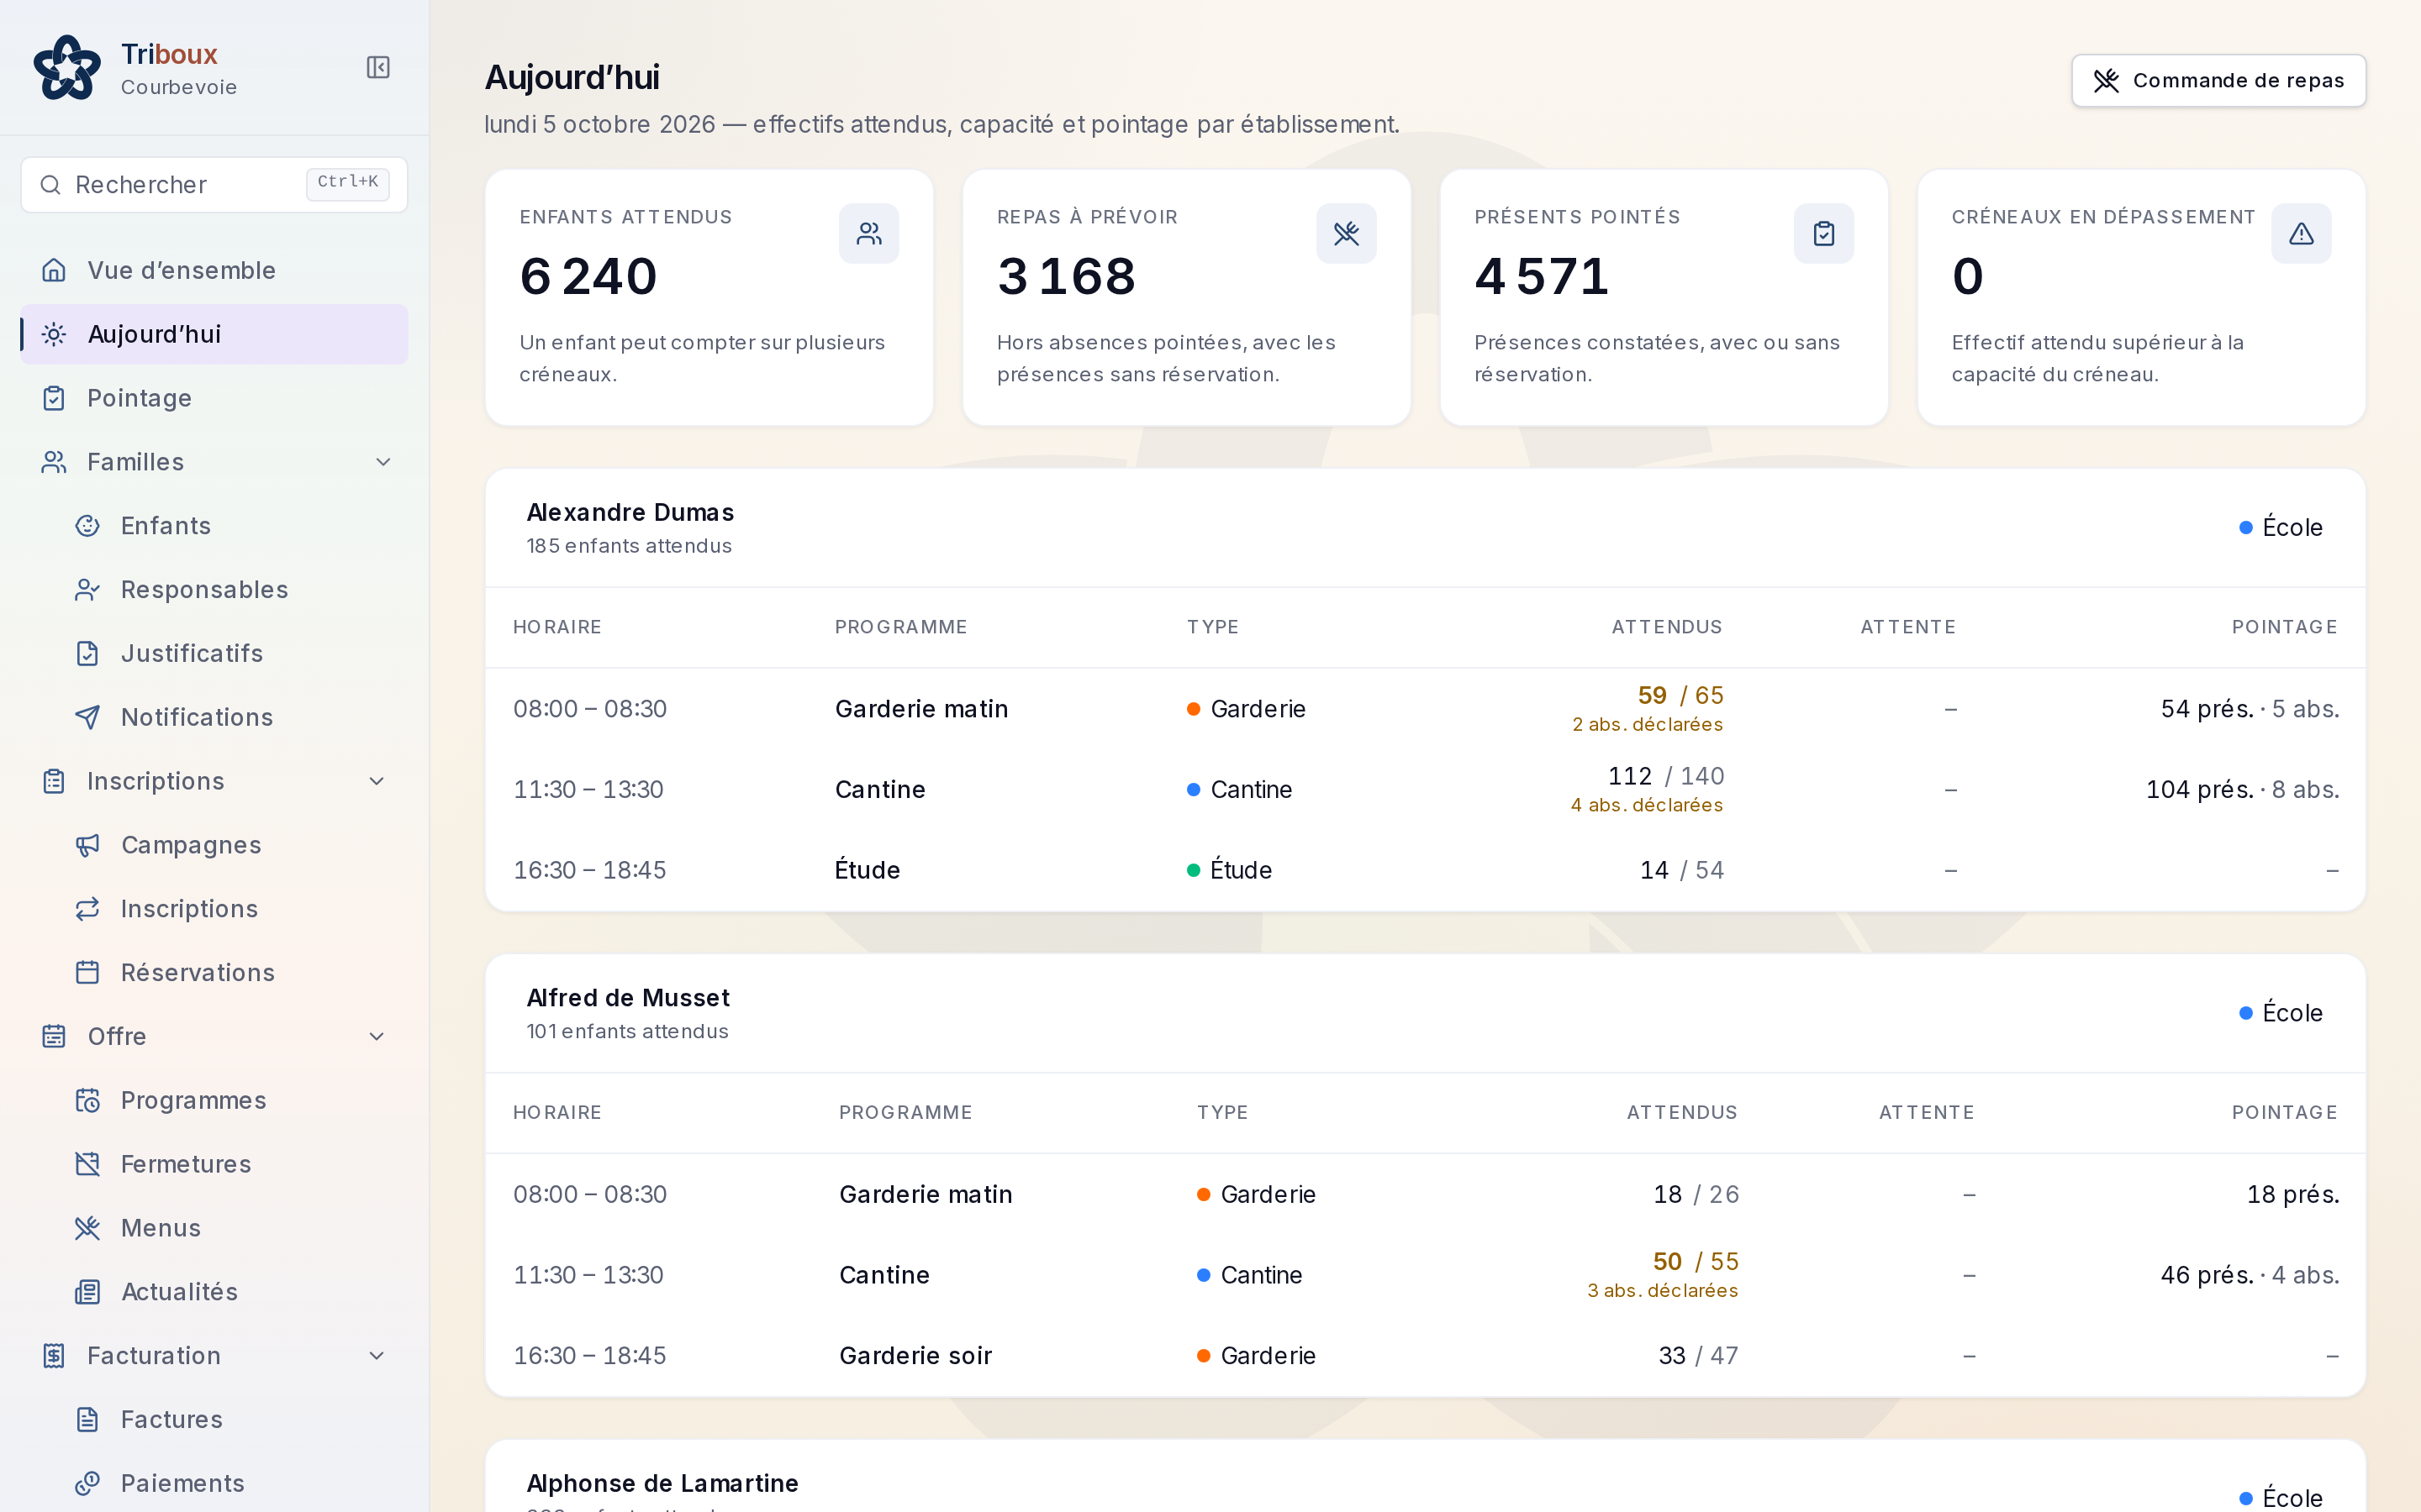Image resolution: width=2421 pixels, height=1512 pixels.
Task: Click the Enfants attendus people icon
Action: [x=868, y=234]
